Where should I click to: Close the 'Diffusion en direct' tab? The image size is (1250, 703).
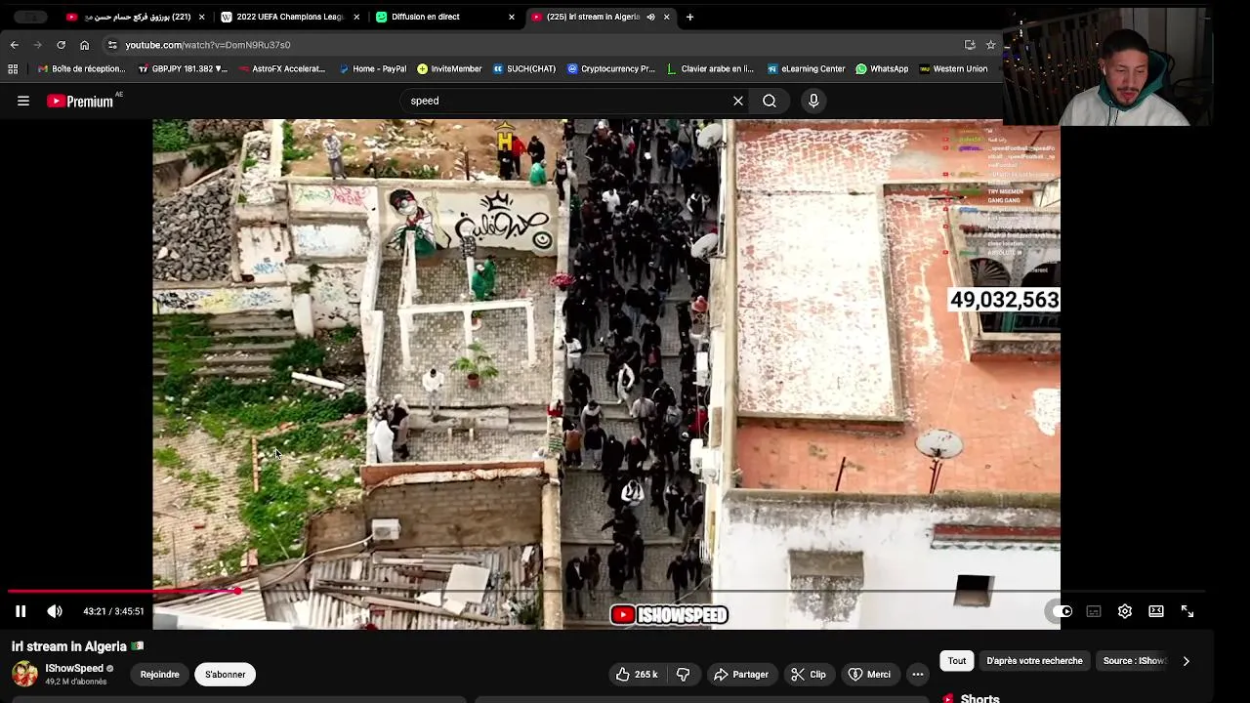[512, 17]
